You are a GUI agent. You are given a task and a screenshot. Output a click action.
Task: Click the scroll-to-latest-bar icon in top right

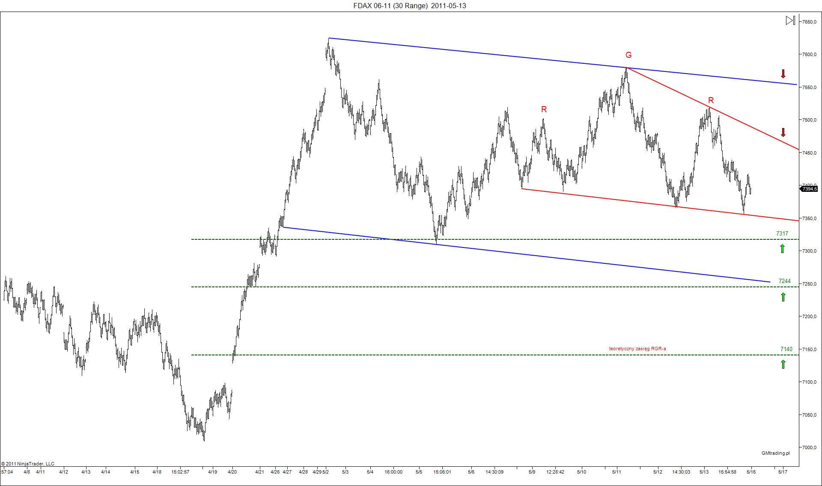(x=790, y=21)
